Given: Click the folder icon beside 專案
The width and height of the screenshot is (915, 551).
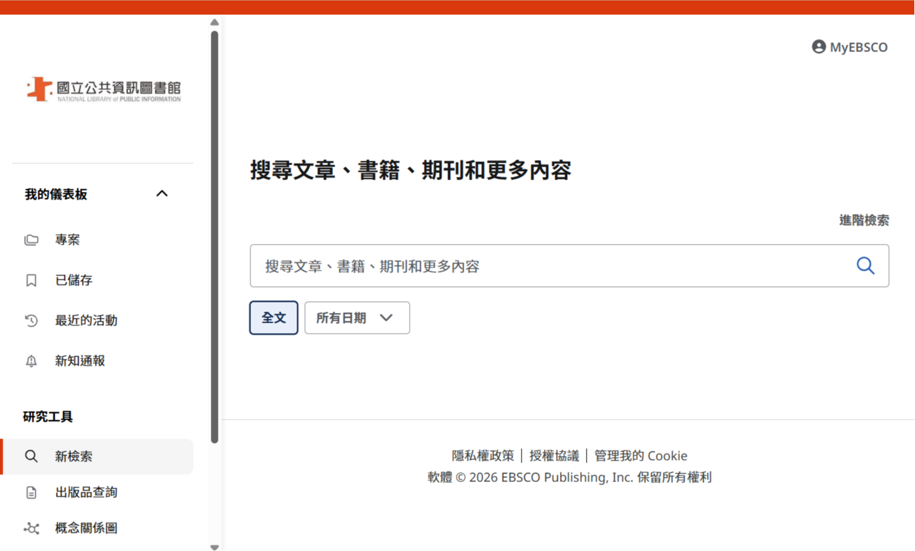Looking at the screenshot, I should click(31, 240).
